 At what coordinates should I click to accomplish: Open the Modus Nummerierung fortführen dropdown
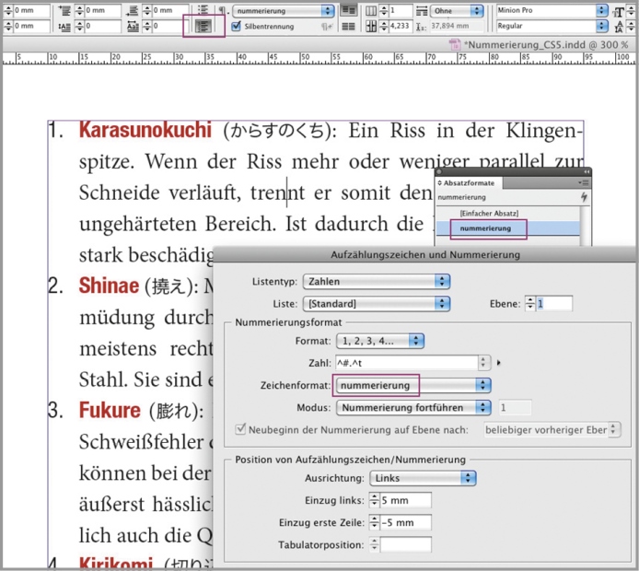point(413,408)
